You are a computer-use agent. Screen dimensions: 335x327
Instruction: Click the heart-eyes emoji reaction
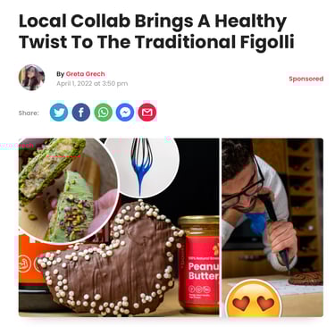click(254, 300)
